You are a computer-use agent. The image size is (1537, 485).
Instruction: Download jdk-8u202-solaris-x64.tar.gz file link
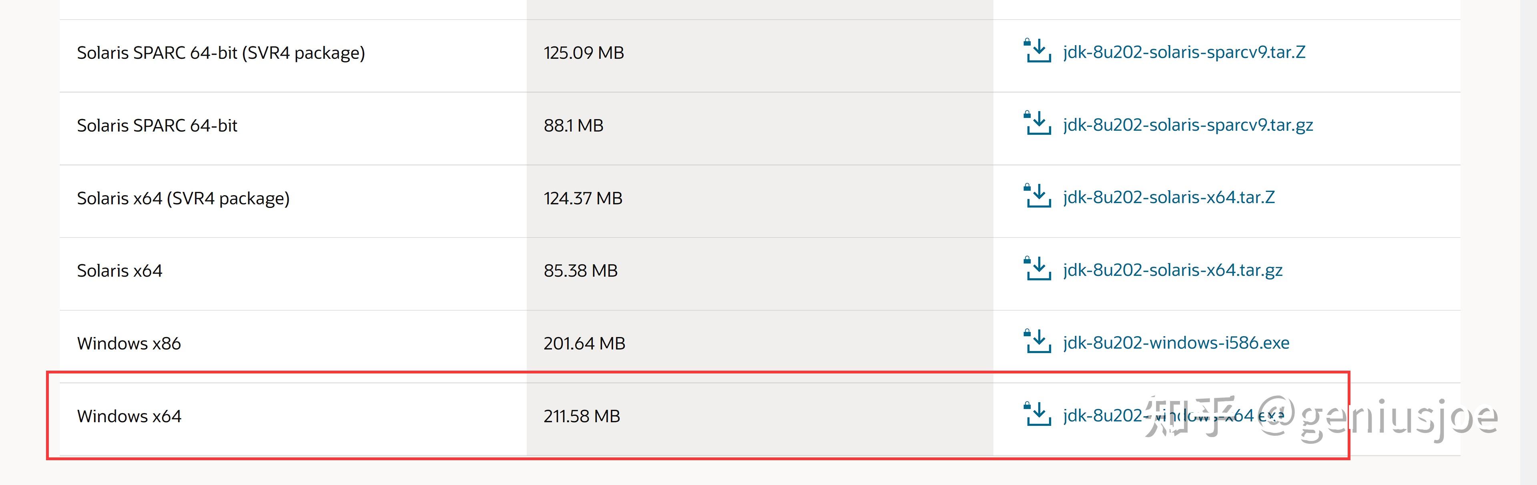point(1172,271)
